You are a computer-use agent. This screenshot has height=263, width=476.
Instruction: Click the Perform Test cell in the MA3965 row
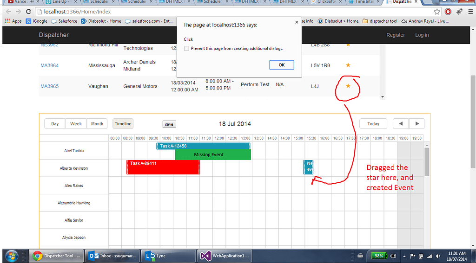(x=255, y=84)
